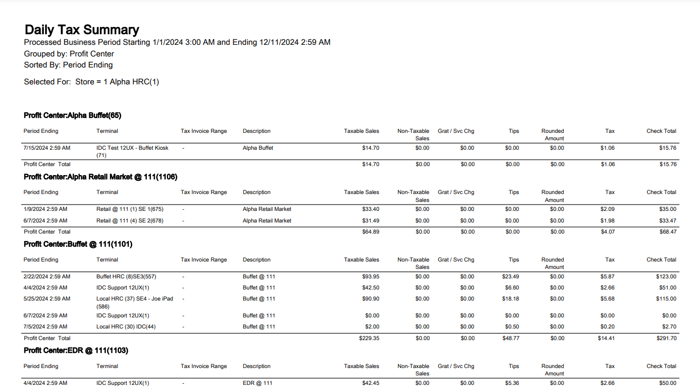This screenshot has height=387, width=700.
Task: Click the $4.07 tax total
Action: click(x=608, y=232)
